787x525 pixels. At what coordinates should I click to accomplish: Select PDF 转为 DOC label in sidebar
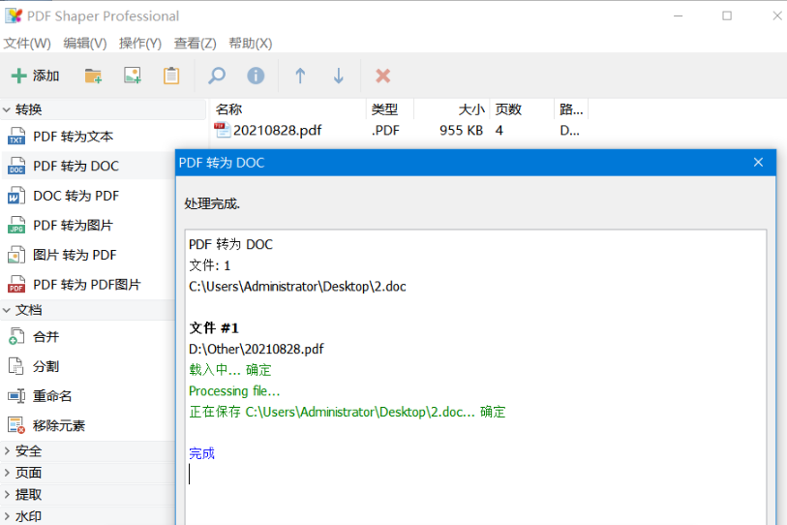coord(76,166)
